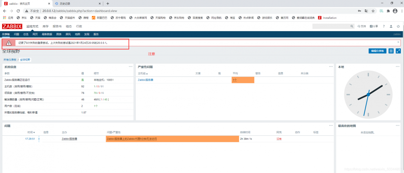Screen dimensions: 404x173
Task: Click the 编辑仪表板 button
Action: (x=377, y=51)
